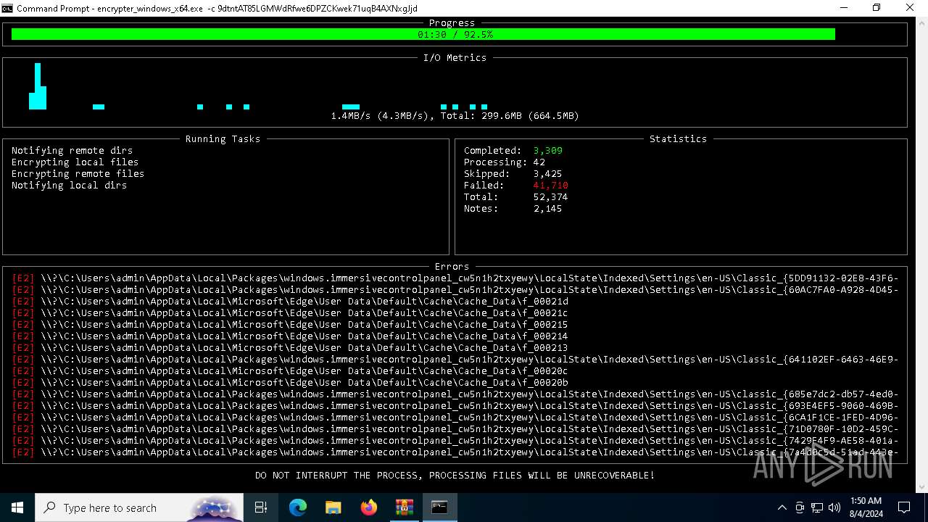Open WinRAR from the taskbar

tap(404, 507)
